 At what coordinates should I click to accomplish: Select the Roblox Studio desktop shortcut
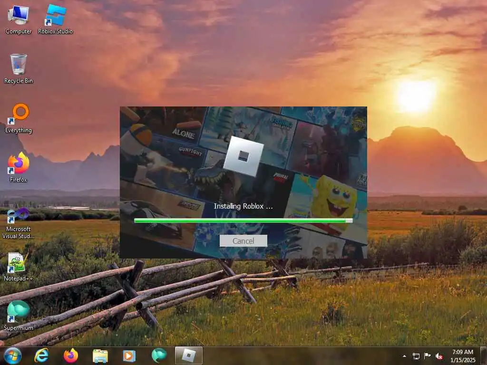[x=55, y=20]
